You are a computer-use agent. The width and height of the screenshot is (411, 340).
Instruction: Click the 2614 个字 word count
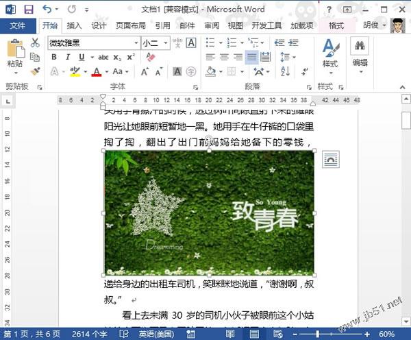pos(89,334)
